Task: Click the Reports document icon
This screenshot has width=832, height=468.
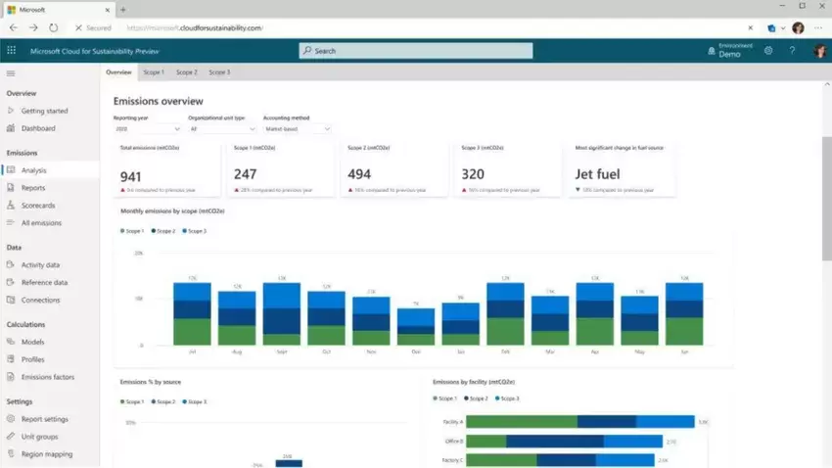Action: (x=11, y=187)
